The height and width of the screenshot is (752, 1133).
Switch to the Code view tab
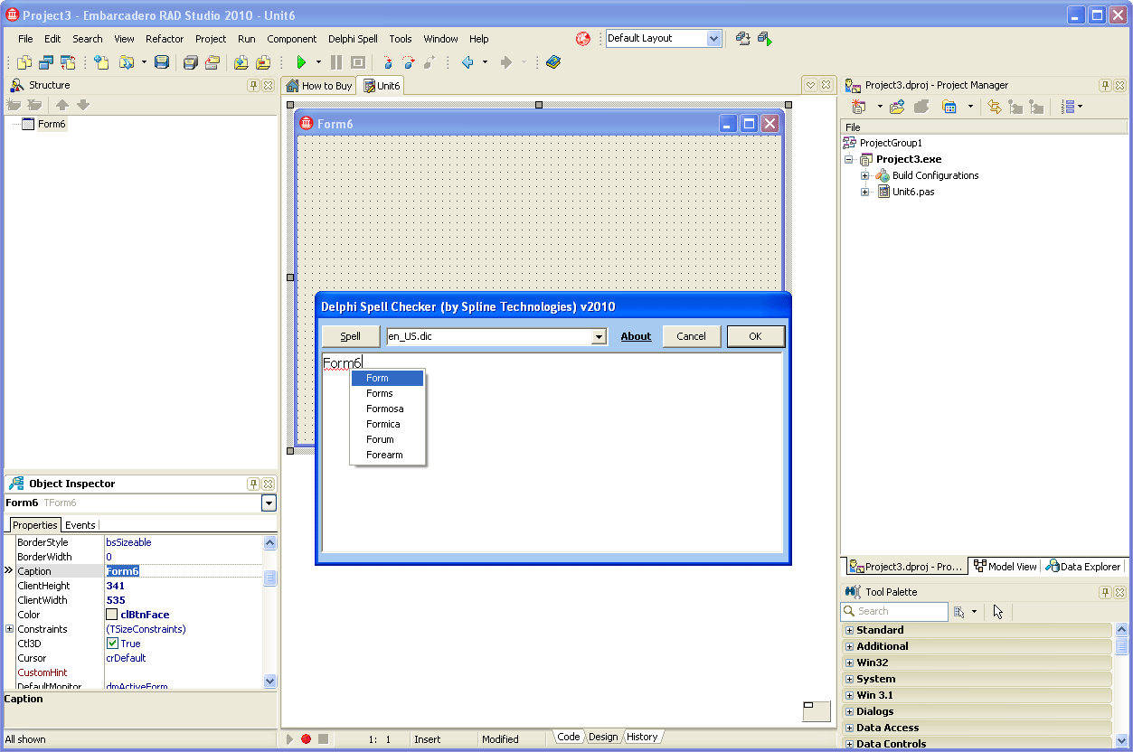pos(568,737)
